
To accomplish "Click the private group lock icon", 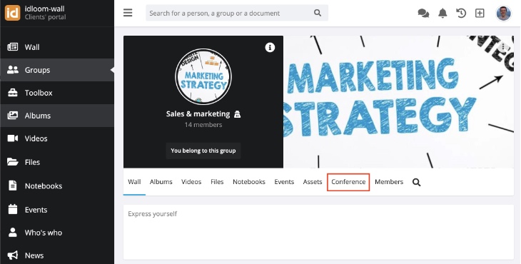I will [x=237, y=114].
